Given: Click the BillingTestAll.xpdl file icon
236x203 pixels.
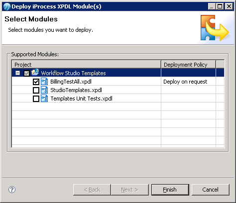Looking at the screenshot, I should [x=44, y=82].
